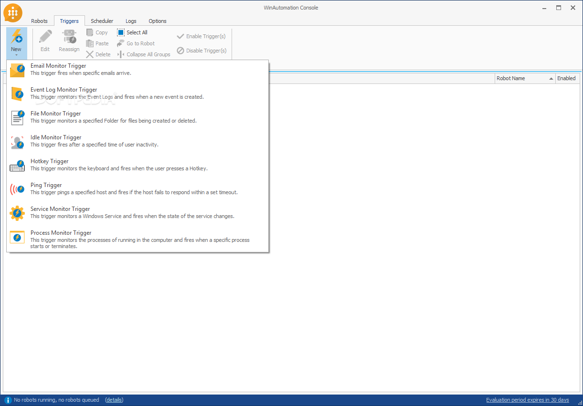Click the Go to Robot label
The image size is (583, 406).
141,43
